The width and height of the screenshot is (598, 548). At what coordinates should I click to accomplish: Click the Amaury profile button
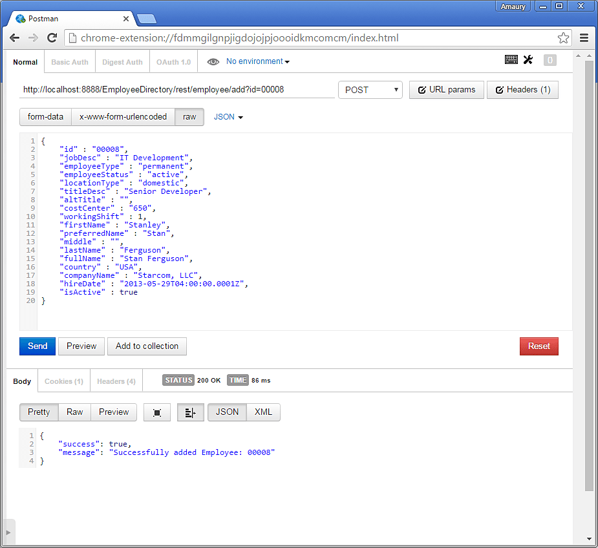click(513, 6)
